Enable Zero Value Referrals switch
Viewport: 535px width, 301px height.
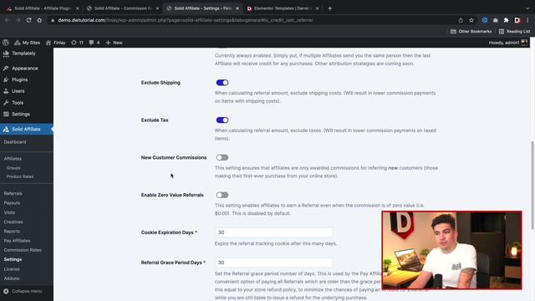coord(222,195)
